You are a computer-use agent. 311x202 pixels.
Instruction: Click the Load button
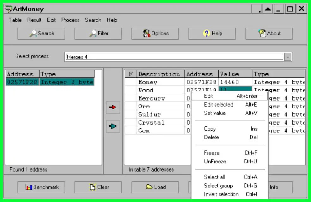[x=155, y=187]
